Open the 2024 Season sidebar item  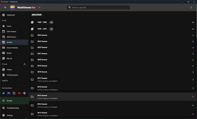[14, 37]
